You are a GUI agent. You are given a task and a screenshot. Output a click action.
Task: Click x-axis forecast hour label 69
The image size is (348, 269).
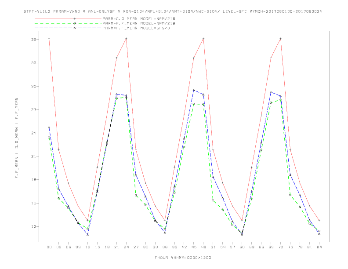[x=271, y=247]
